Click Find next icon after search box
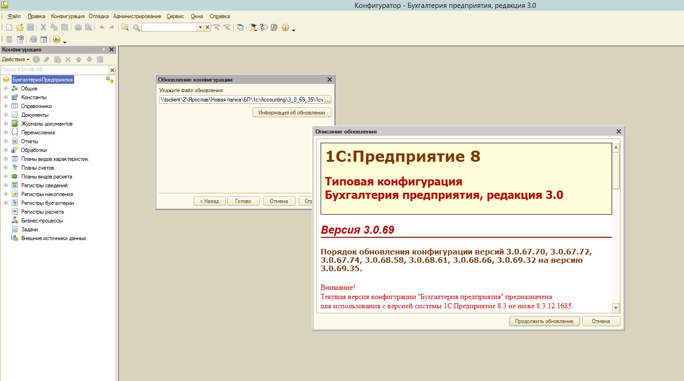 pyautogui.click(x=216, y=27)
